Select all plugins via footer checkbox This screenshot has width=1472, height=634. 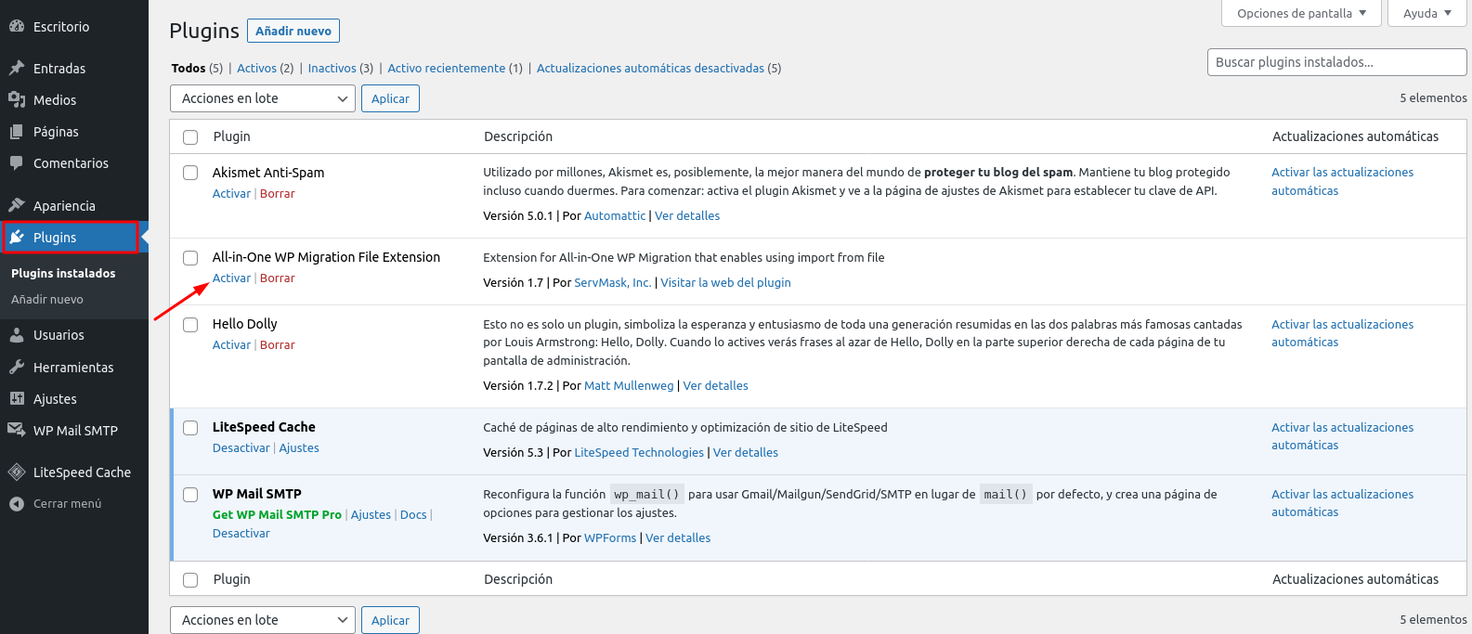point(190,579)
